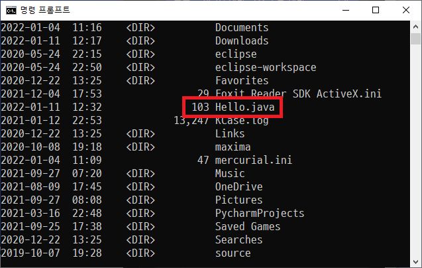Click the mercurial.ini file name
The image size is (422, 268).
coord(254,160)
